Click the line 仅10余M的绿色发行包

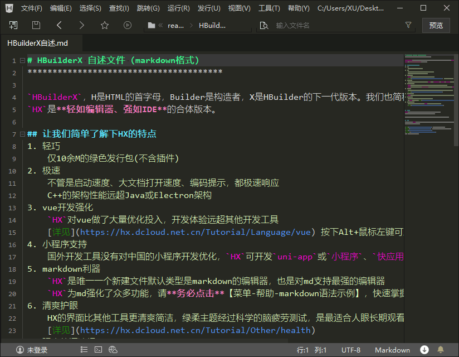coord(113,158)
